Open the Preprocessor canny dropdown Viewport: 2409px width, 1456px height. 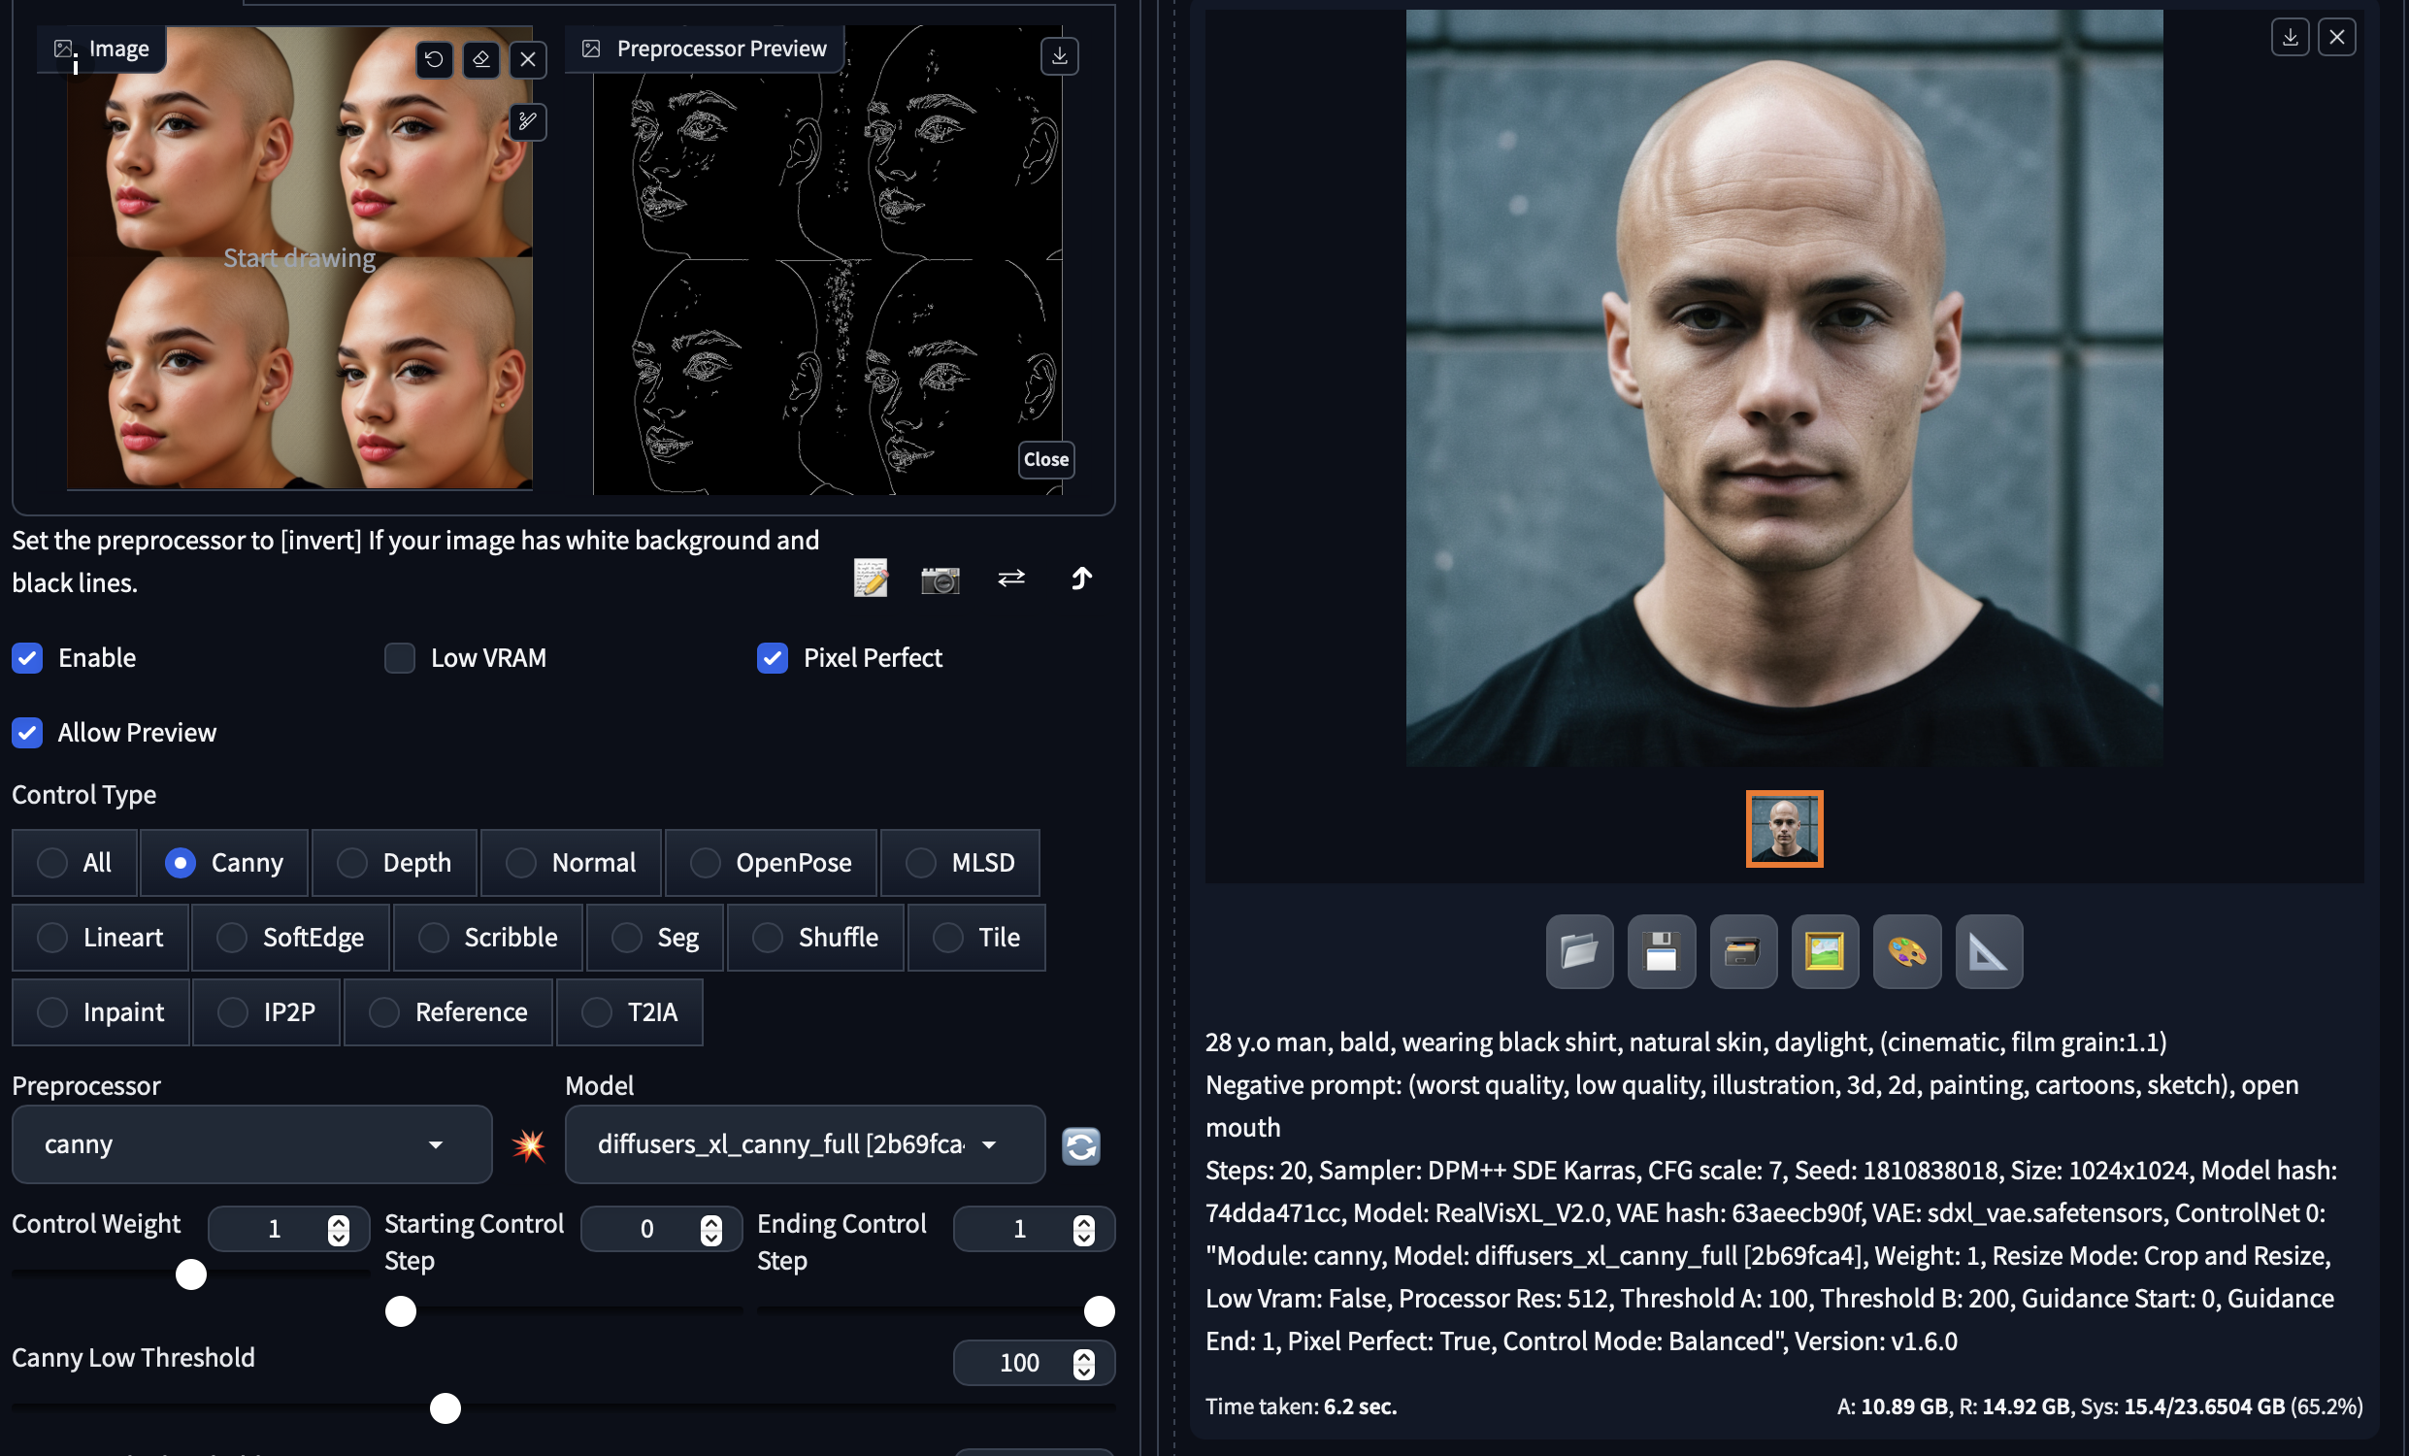tap(251, 1144)
